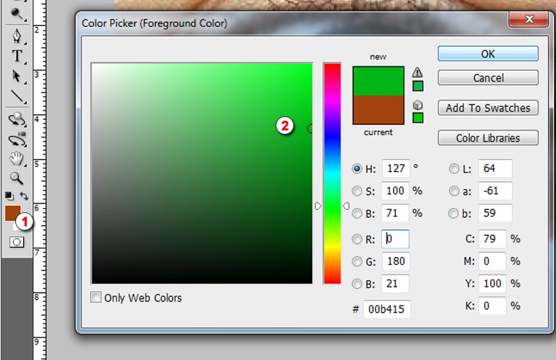This screenshot has height=360, width=556.
Task: Enable the Only Web Colors checkbox
Action: (96, 297)
